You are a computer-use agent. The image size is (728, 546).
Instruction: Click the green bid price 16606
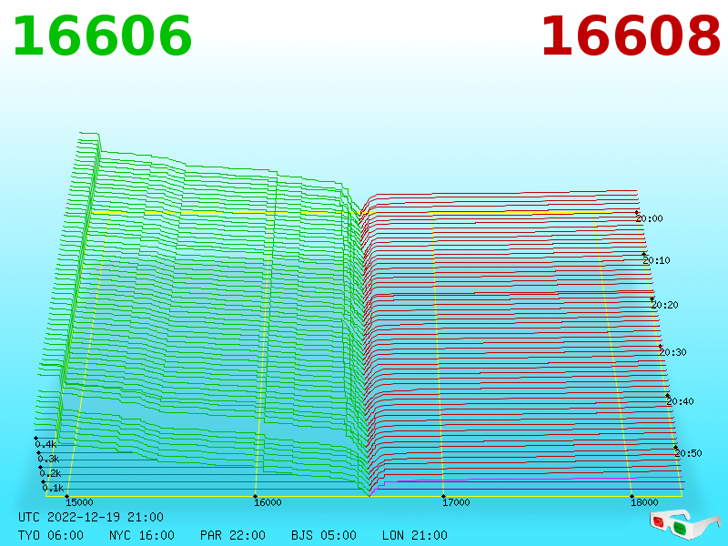point(102,36)
